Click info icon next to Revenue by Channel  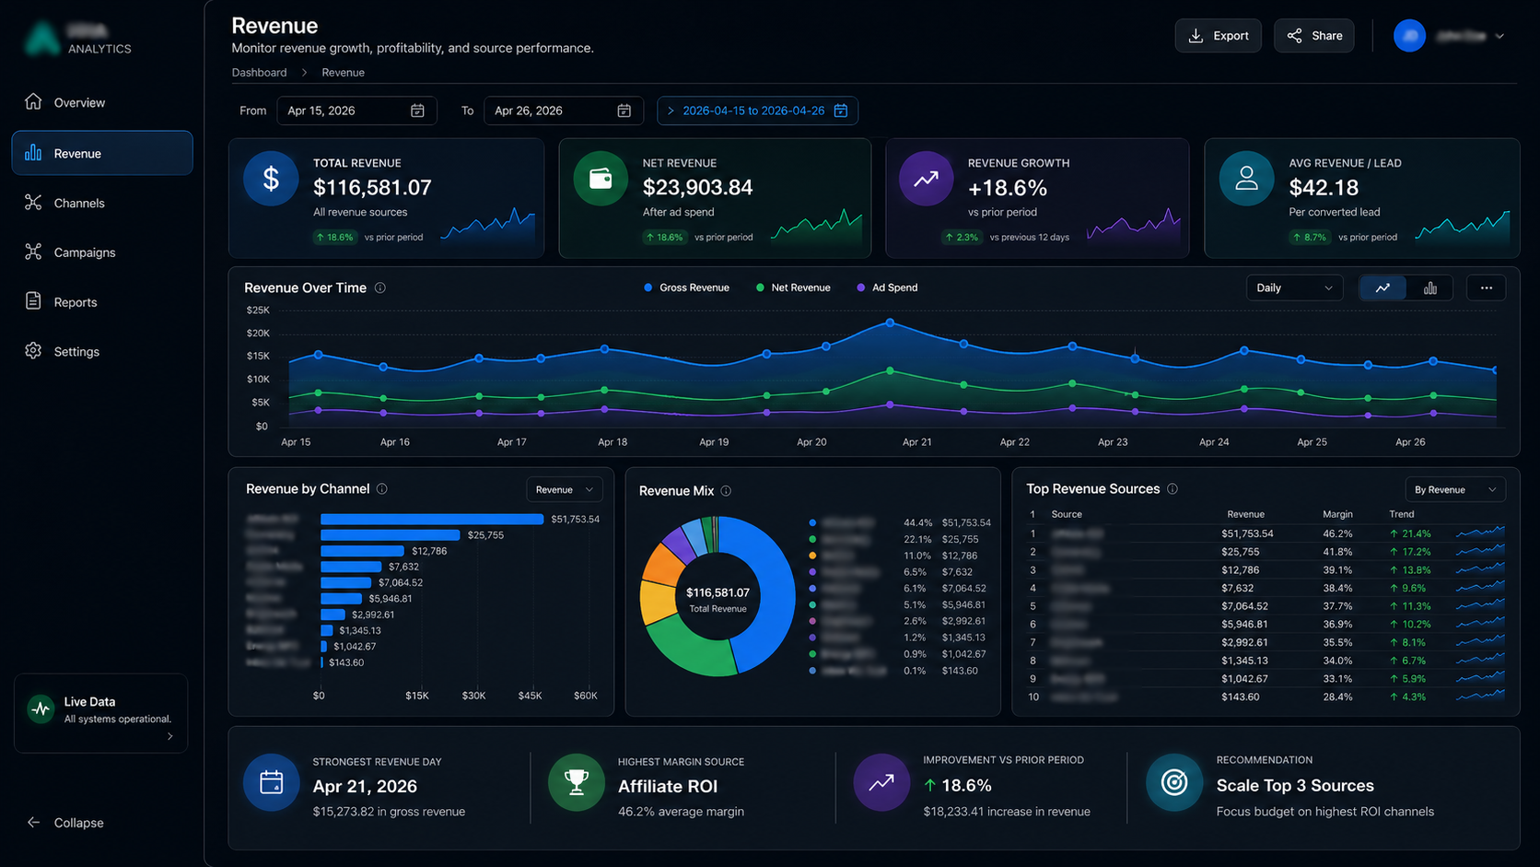click(382, 489)
